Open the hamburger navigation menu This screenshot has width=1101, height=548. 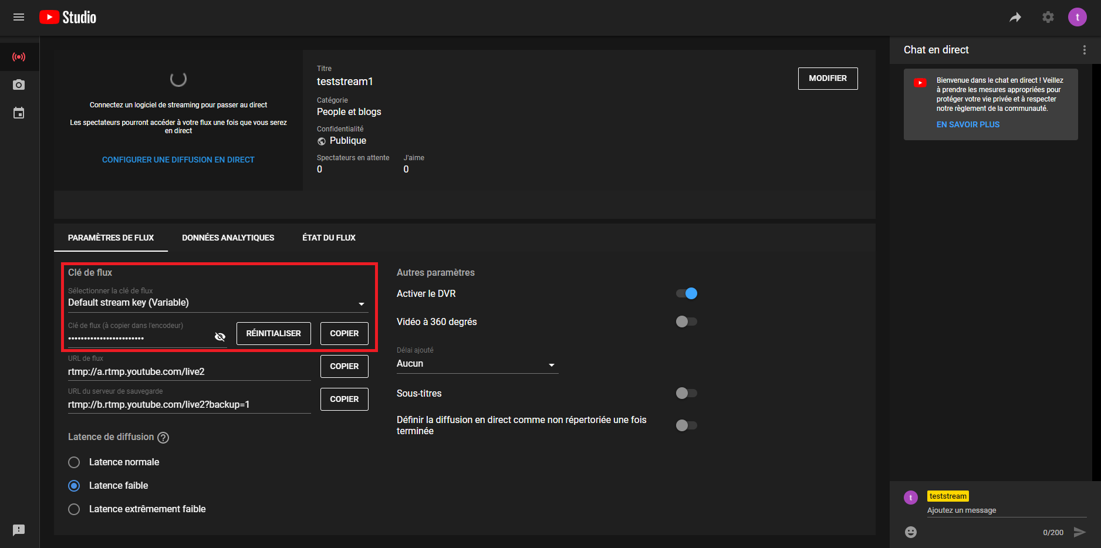click(19, 18)
